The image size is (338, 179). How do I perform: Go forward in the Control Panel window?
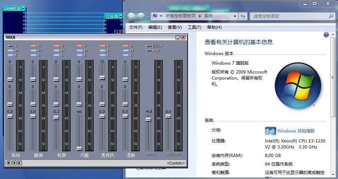(141, 16)
